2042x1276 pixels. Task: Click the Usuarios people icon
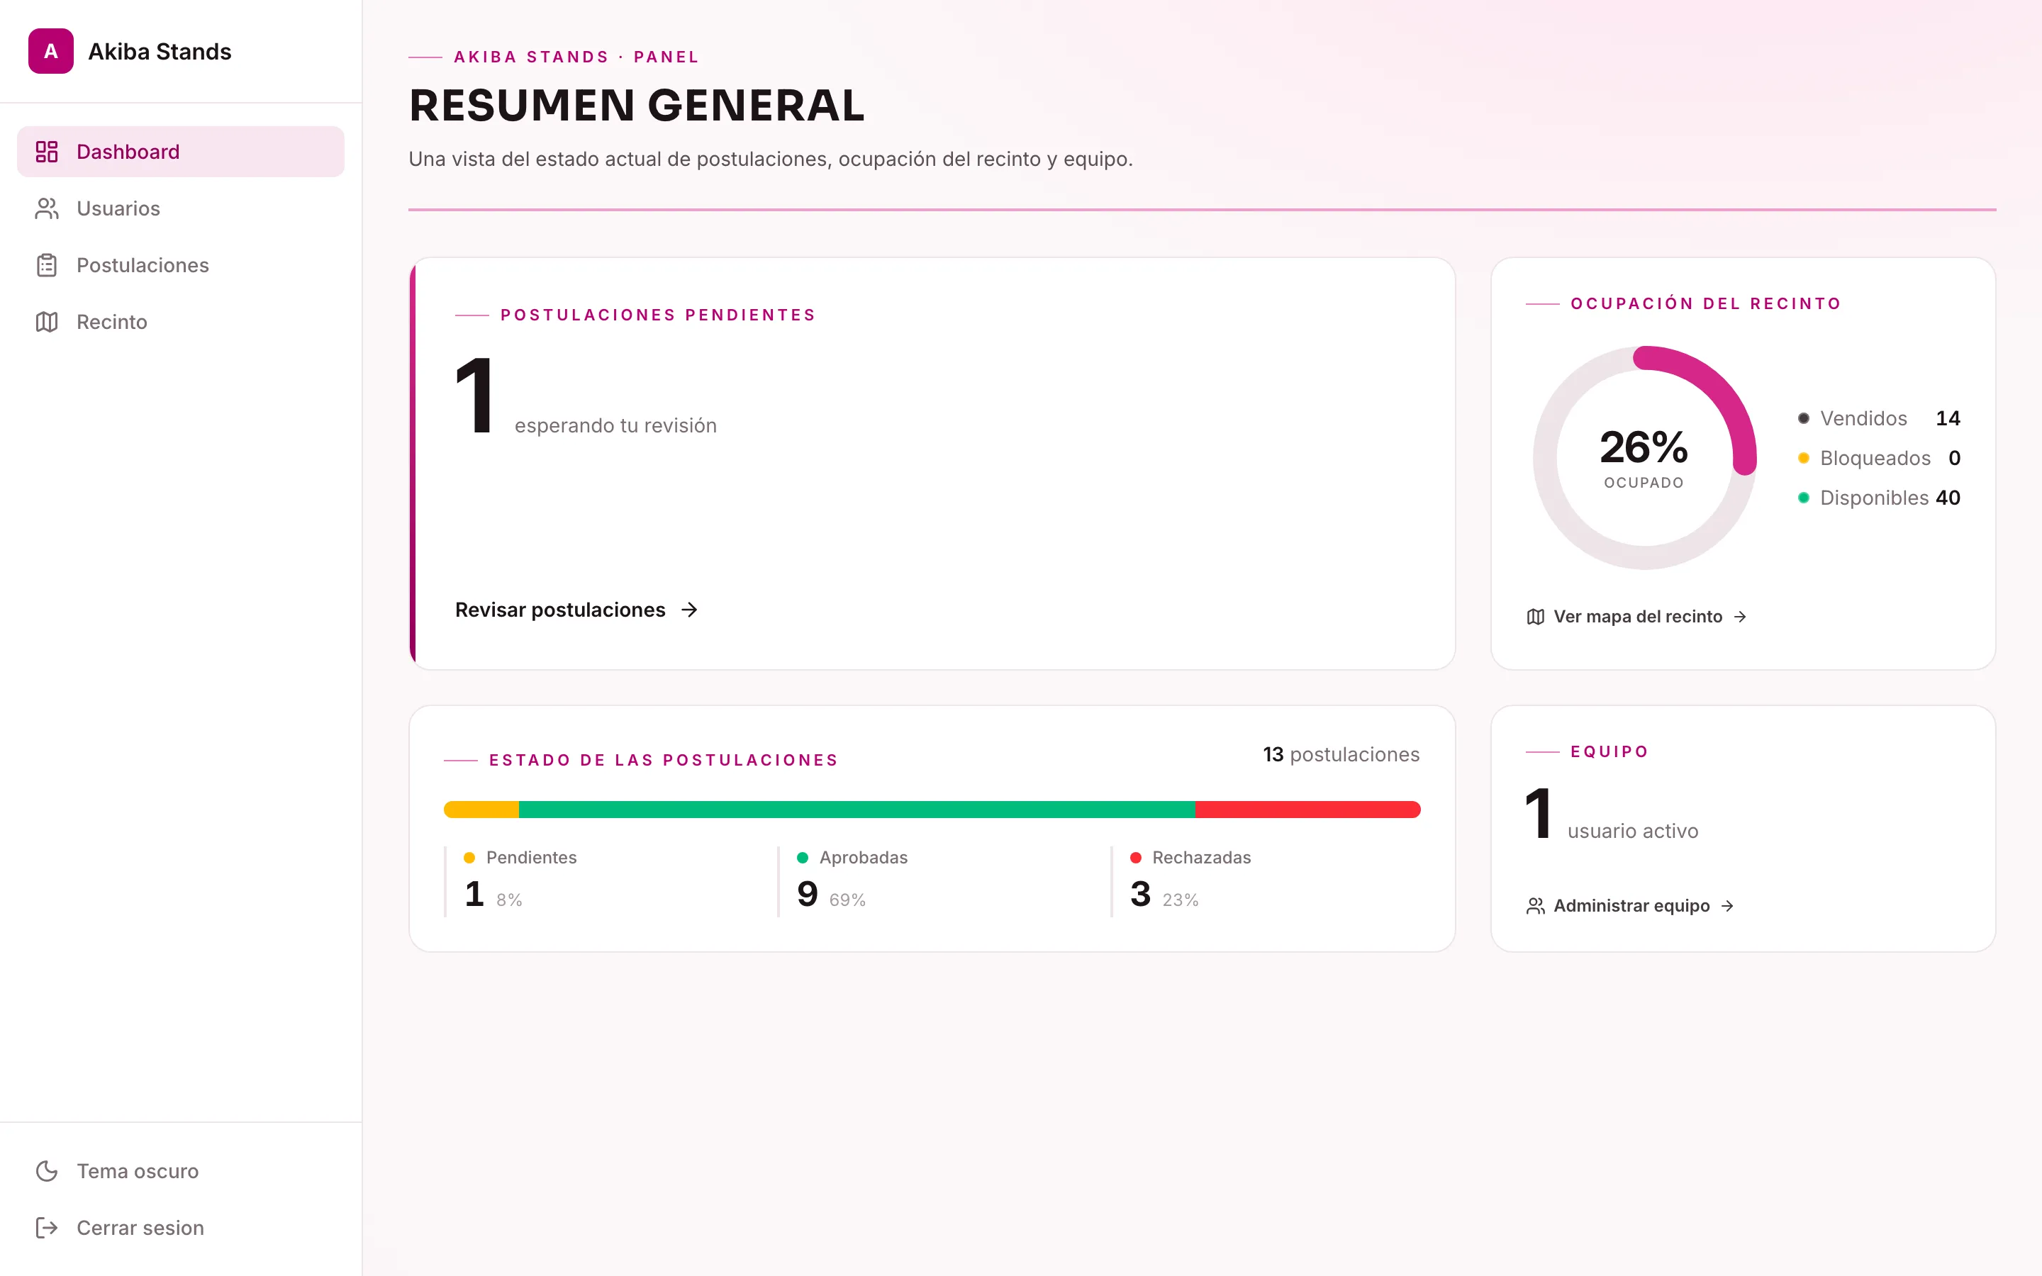[x=46, y=208]
